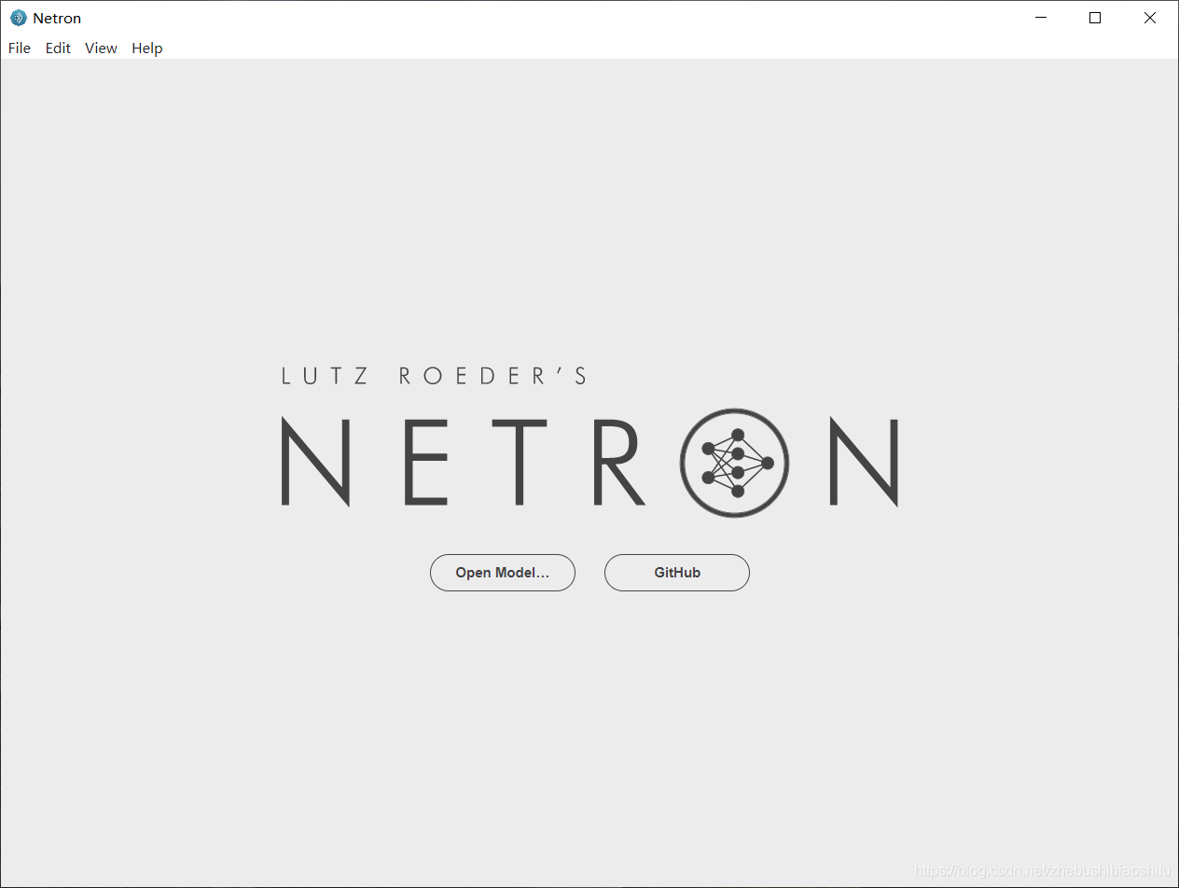
Task: Click the GitHub button
Action: [677, 573]
